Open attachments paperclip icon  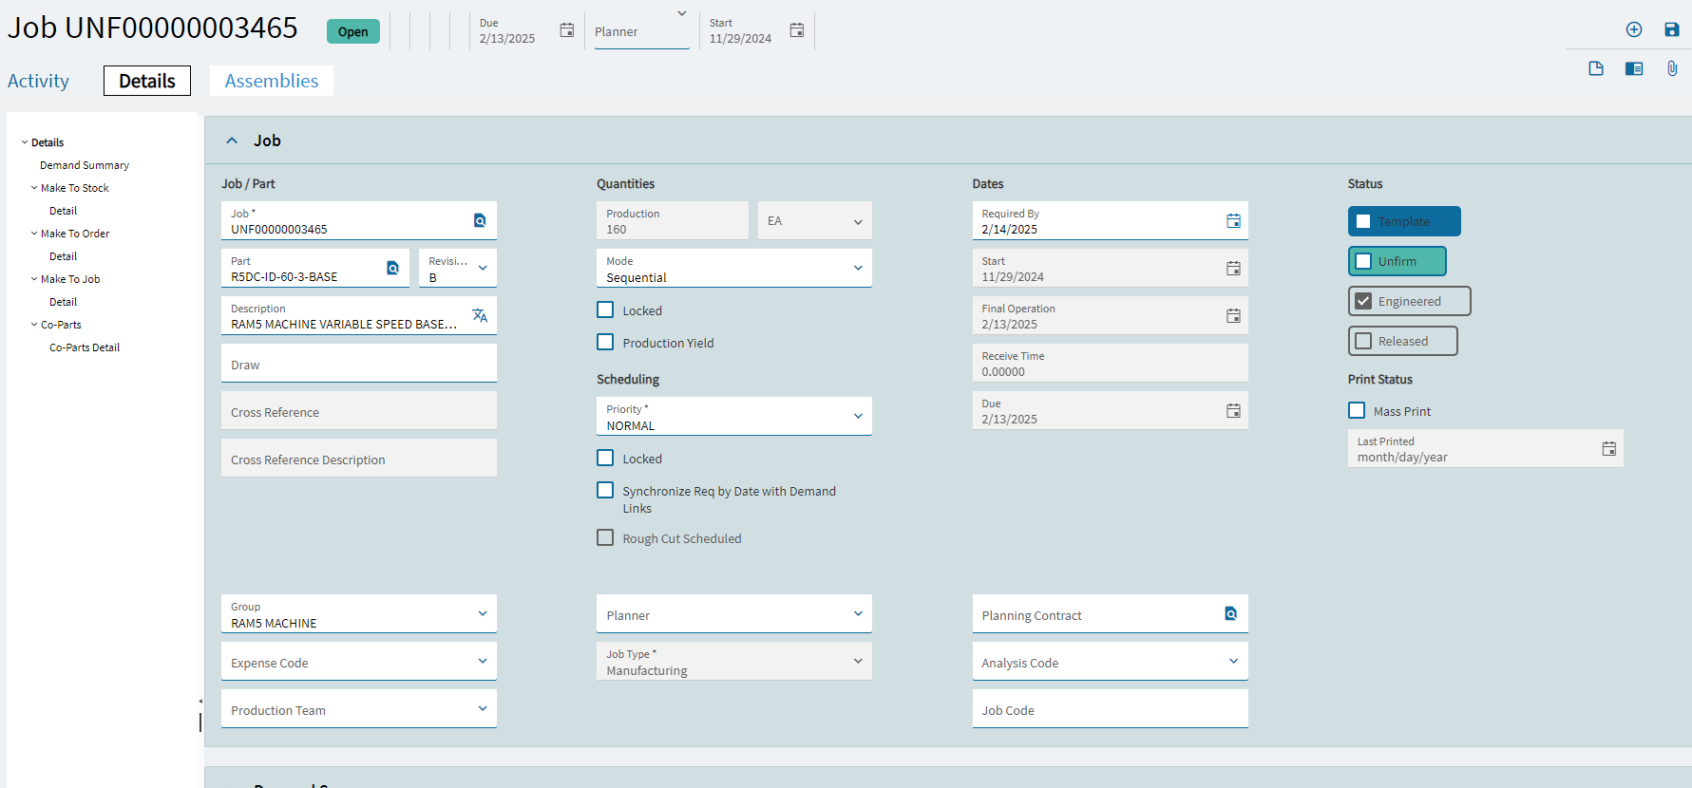pyautogui.click(x=1672, y=68)
